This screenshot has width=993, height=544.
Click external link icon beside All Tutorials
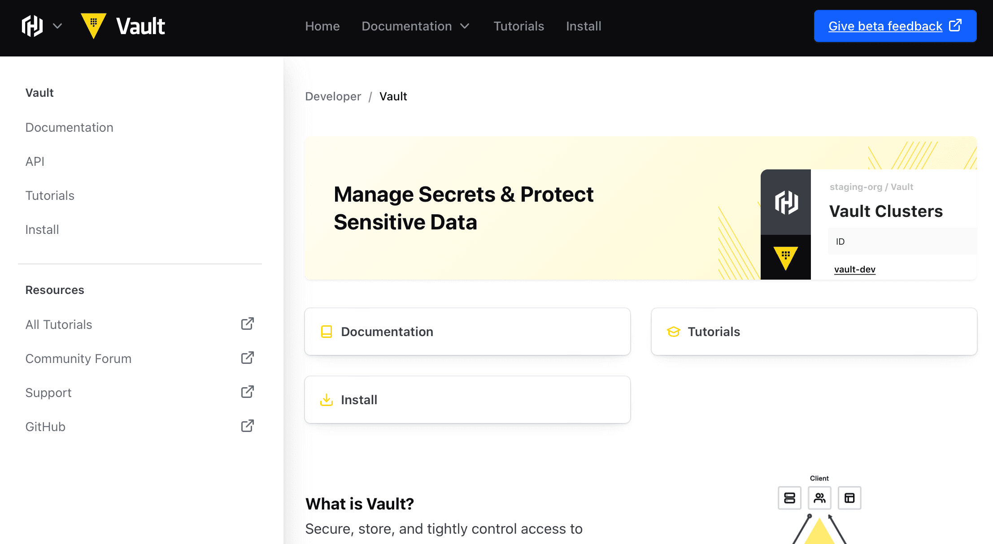(248, 324)
